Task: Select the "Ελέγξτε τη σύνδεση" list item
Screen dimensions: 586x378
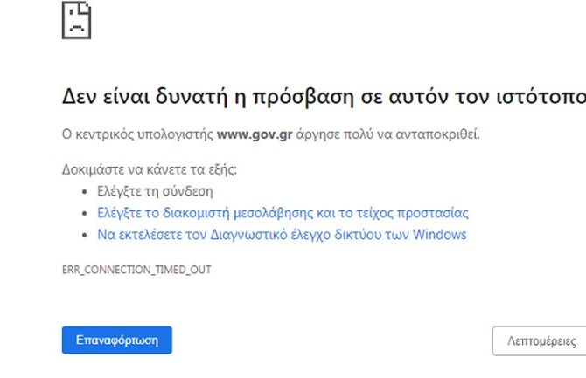Action: tap(155, 190)
